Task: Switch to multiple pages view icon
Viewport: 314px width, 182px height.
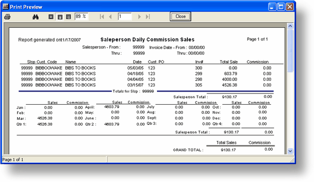Action: 68,17
